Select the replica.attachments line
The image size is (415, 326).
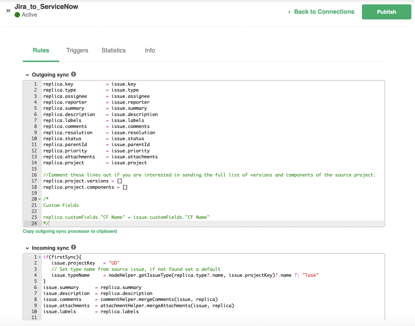(x=101, y=157)
